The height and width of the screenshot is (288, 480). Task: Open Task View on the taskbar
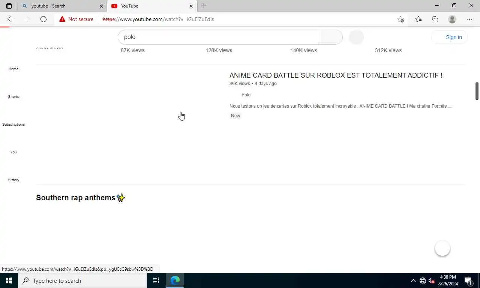156,280
